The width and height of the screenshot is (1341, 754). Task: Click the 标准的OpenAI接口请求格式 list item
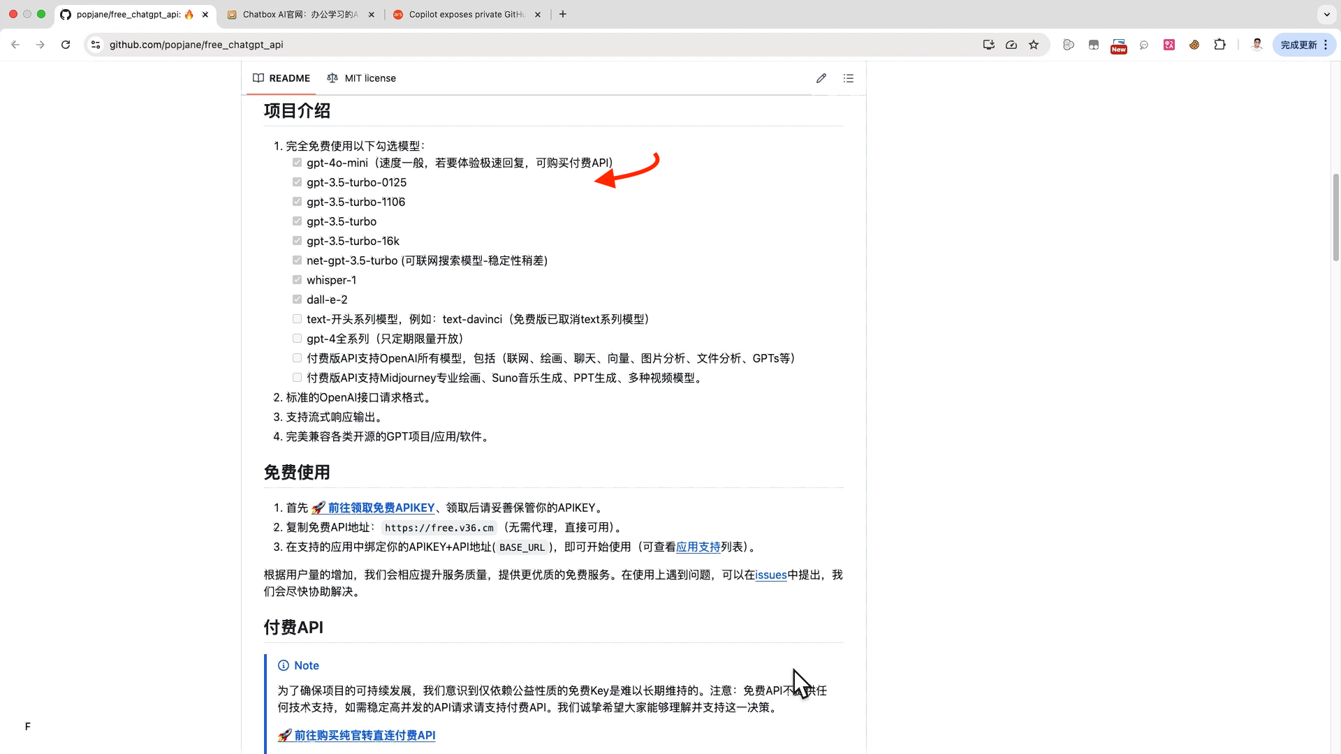pos(359,397)
